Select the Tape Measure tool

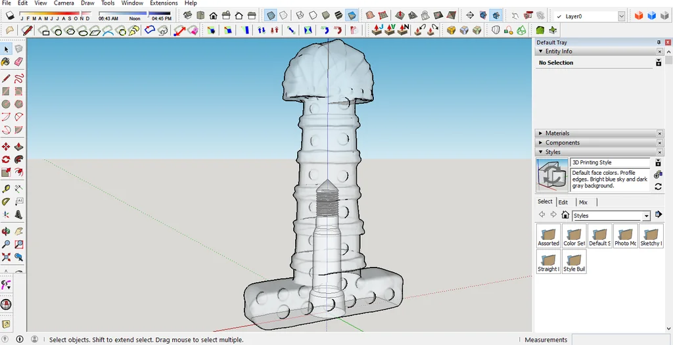coord(6,189)
